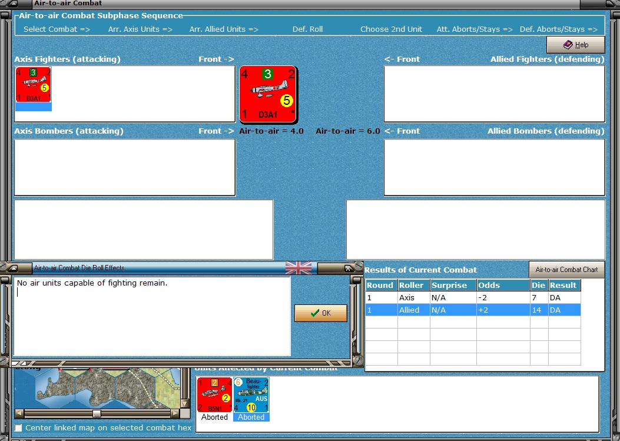Click the map horizontal scrollbar thumb

[97, 413]
